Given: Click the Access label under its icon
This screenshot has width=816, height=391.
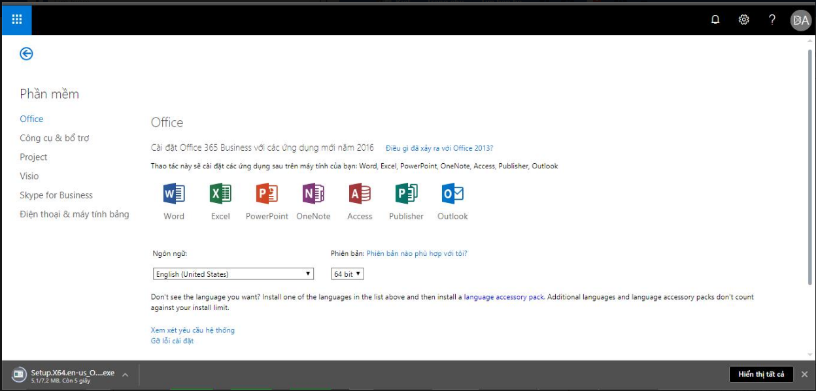Looking at the screenshot, I should [360, 216].
